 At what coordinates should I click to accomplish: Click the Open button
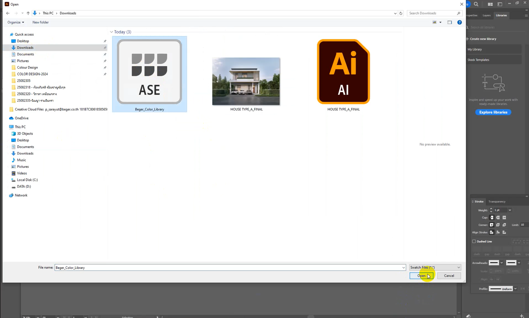(421, 276)
